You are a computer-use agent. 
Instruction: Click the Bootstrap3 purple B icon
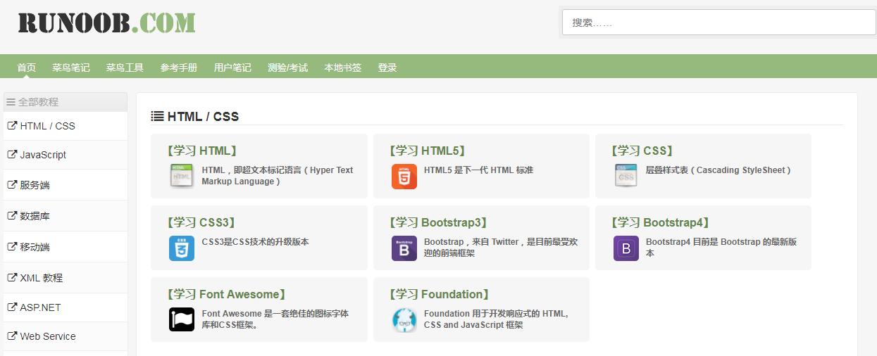coord(404,248)
